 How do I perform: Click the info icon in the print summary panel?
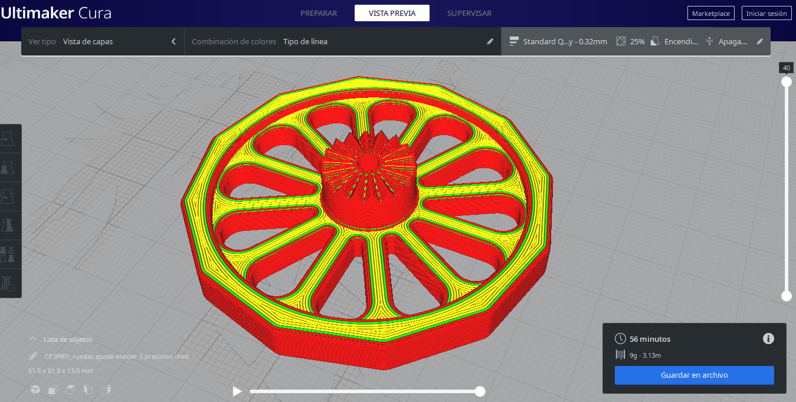768,338
